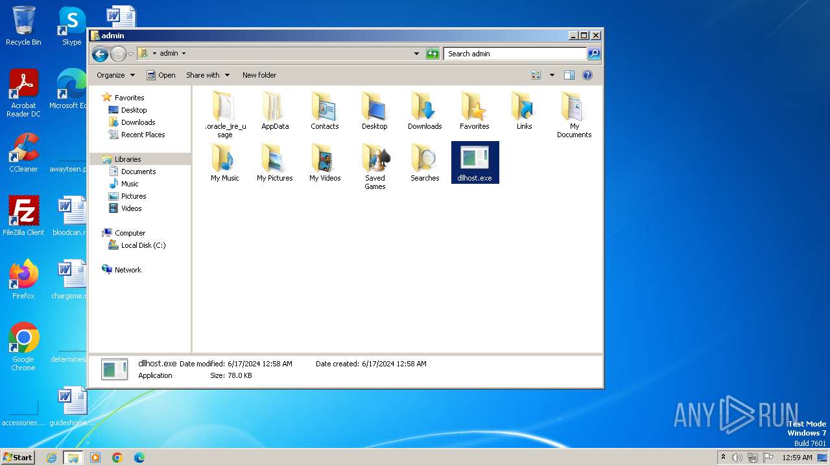Open Windows Media Player from taskbar
830x466 pixels.
coord(95,458)
